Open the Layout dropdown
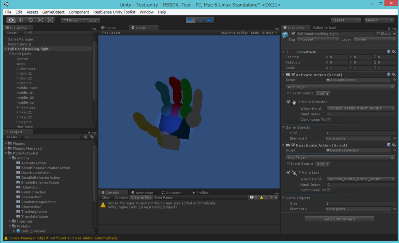 click(379, 20)
